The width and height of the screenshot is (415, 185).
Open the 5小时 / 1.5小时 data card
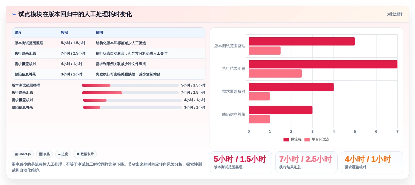pyautogui.click(x=241, y=162)
